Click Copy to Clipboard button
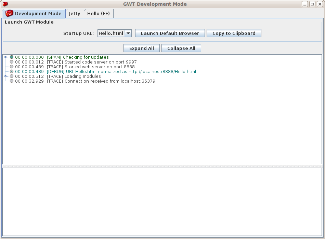 click(x=234, y=33)
